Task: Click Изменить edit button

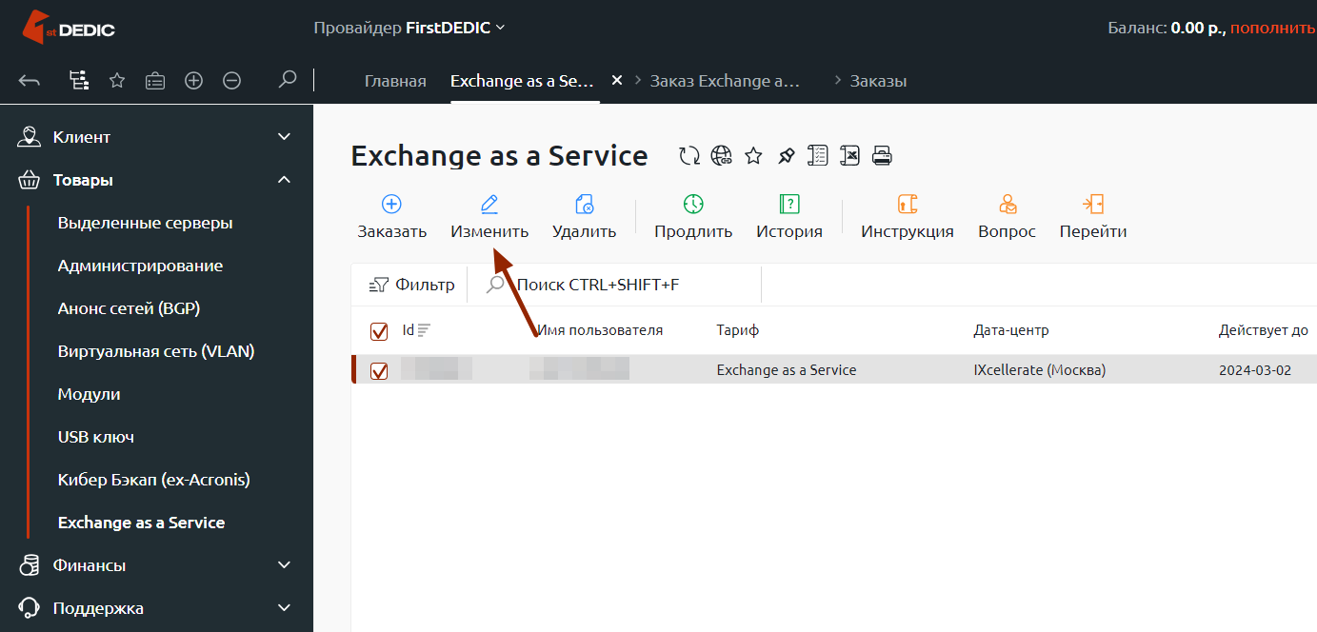Action: coord(489,217)
